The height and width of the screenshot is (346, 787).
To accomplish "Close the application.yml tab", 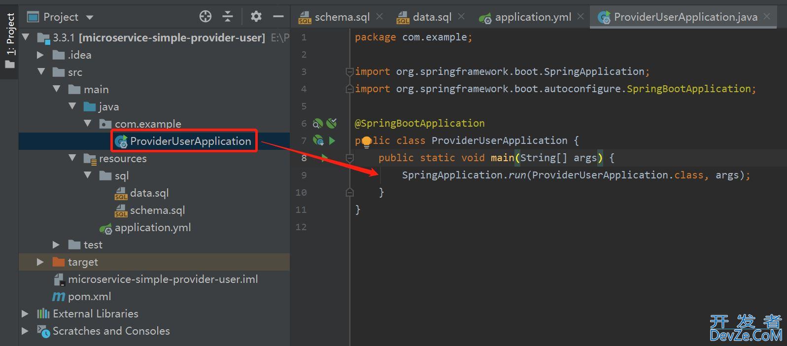I will coord(581,16).
